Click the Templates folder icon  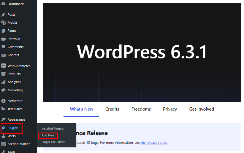tap(4, 109)
